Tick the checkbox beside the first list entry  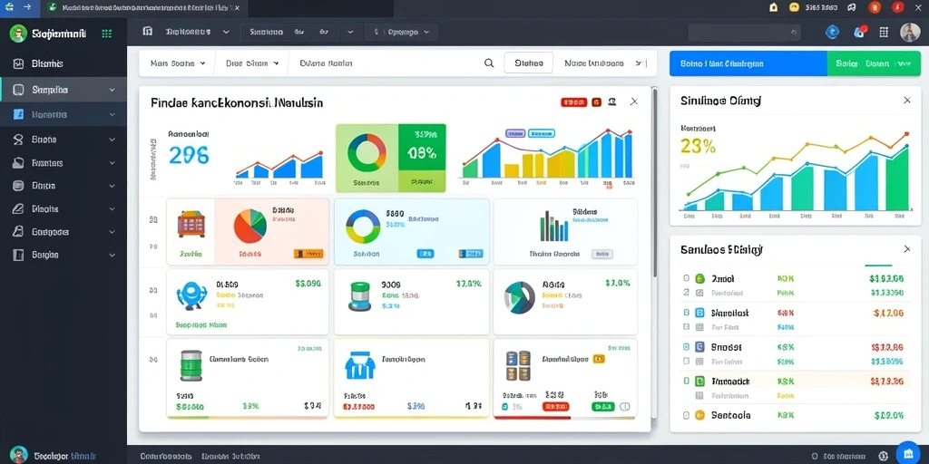coord(686,277)
